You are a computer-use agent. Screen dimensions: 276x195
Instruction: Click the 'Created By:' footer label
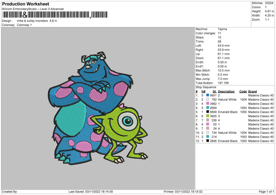click(x=10, y=191)
